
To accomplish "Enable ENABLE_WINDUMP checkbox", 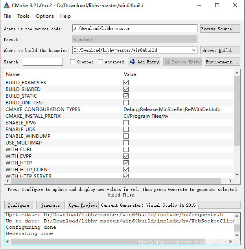I will [126, 136].
